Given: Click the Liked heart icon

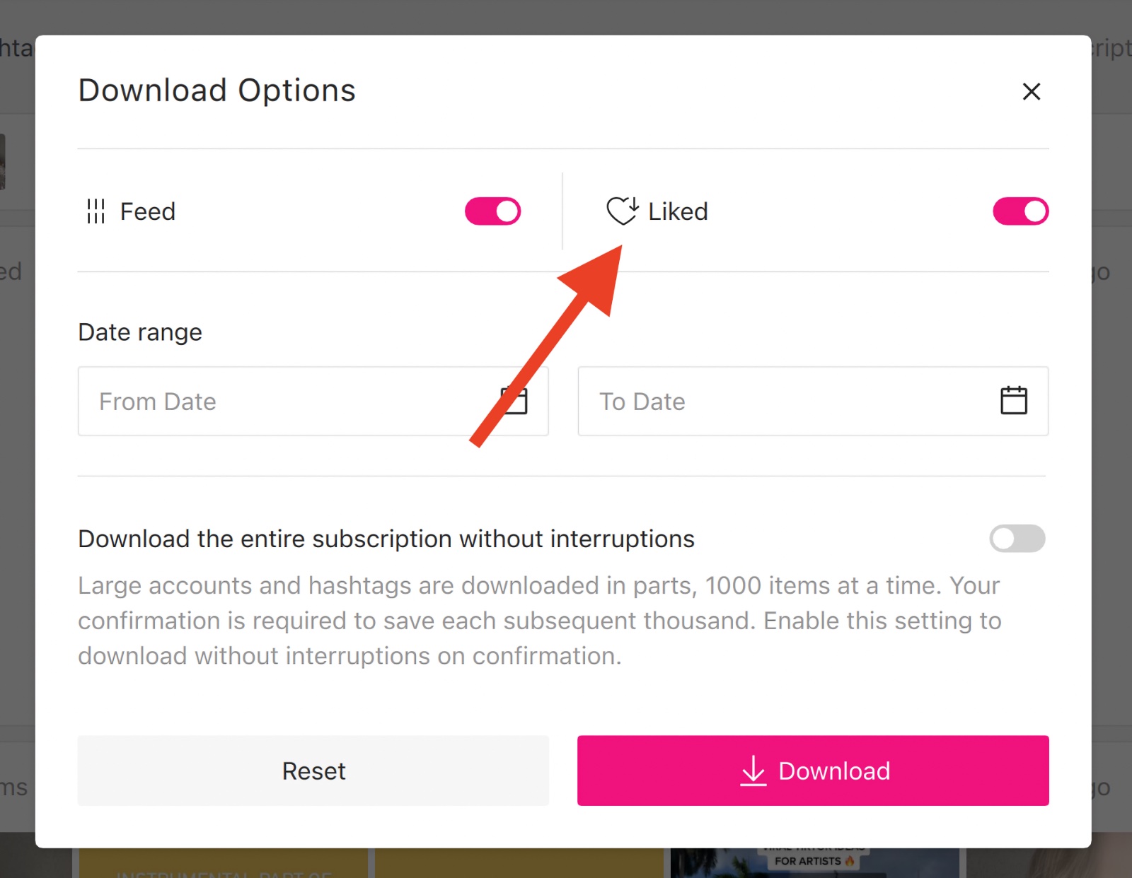Looking at the screenshot, I should 622,211.
